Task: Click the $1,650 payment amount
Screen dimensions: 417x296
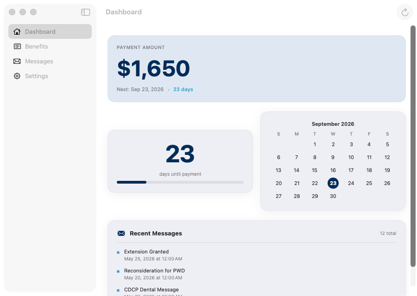Action: pos(153,69)
